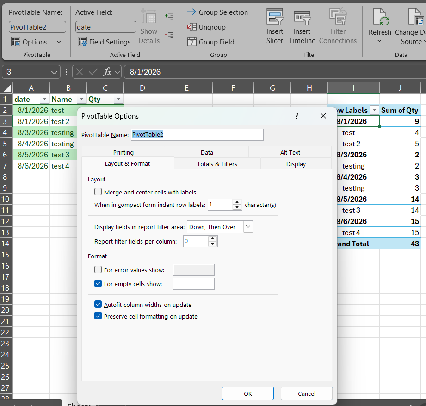
Task: Click the Select All corner triangle
Action: point(7,88)
